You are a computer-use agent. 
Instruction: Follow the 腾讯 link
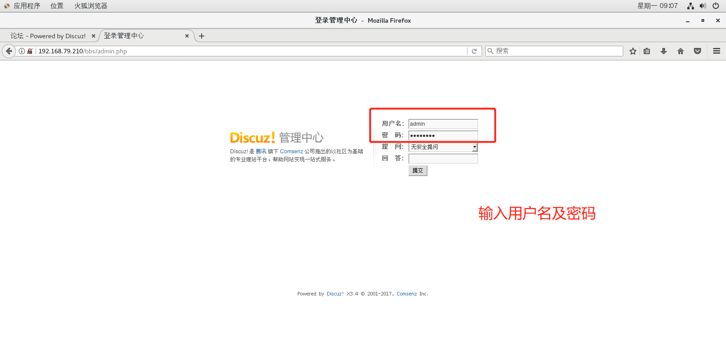[261, 152]
